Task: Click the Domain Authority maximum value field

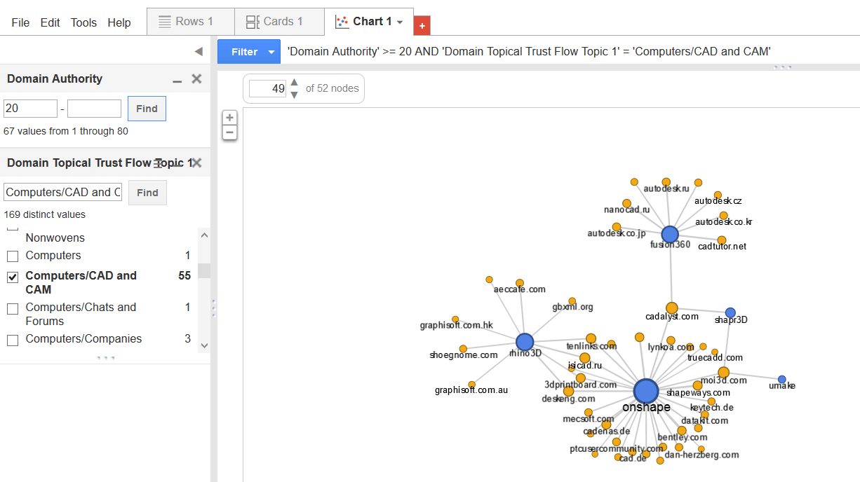Action: [94, 109]
